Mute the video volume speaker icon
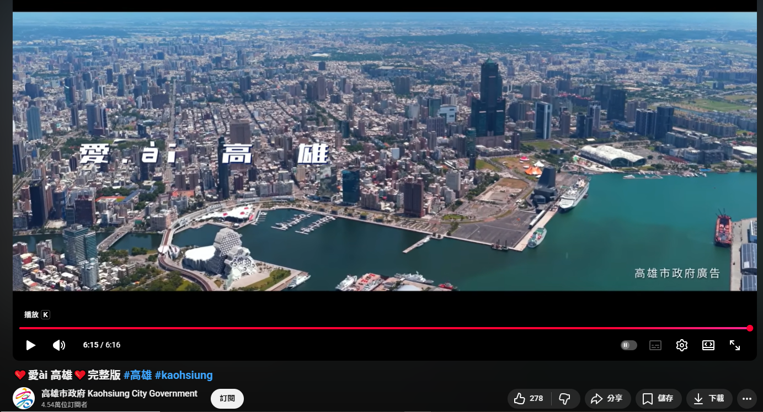The image size is (763, 412). pyautogui.click(x=59, y=345)
